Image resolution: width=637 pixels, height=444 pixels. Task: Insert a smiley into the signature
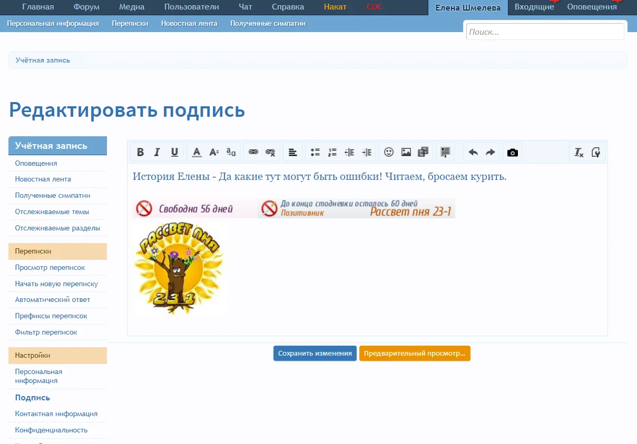point(389,152)
